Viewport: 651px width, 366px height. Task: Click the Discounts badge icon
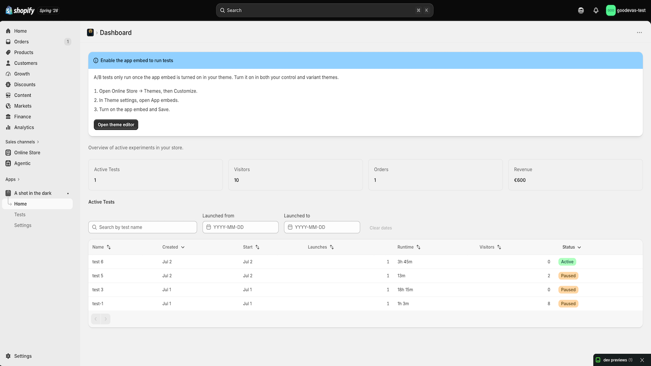point(8,85)
